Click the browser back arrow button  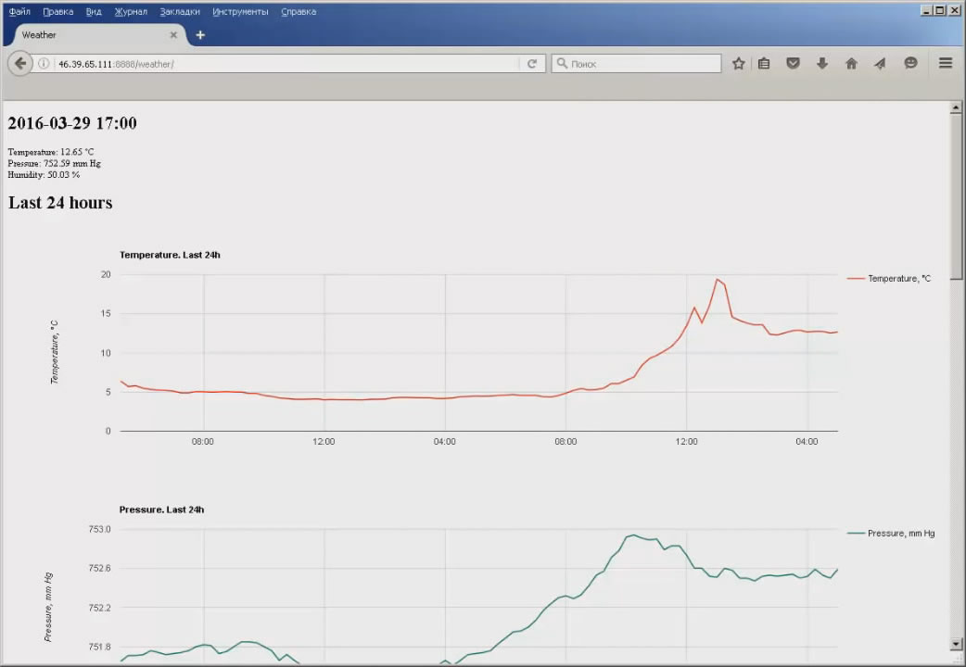coord(20,64)
